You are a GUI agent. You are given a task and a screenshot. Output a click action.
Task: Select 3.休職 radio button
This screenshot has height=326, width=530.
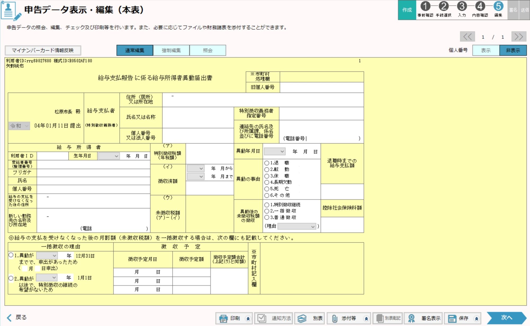tap(267, 176)
